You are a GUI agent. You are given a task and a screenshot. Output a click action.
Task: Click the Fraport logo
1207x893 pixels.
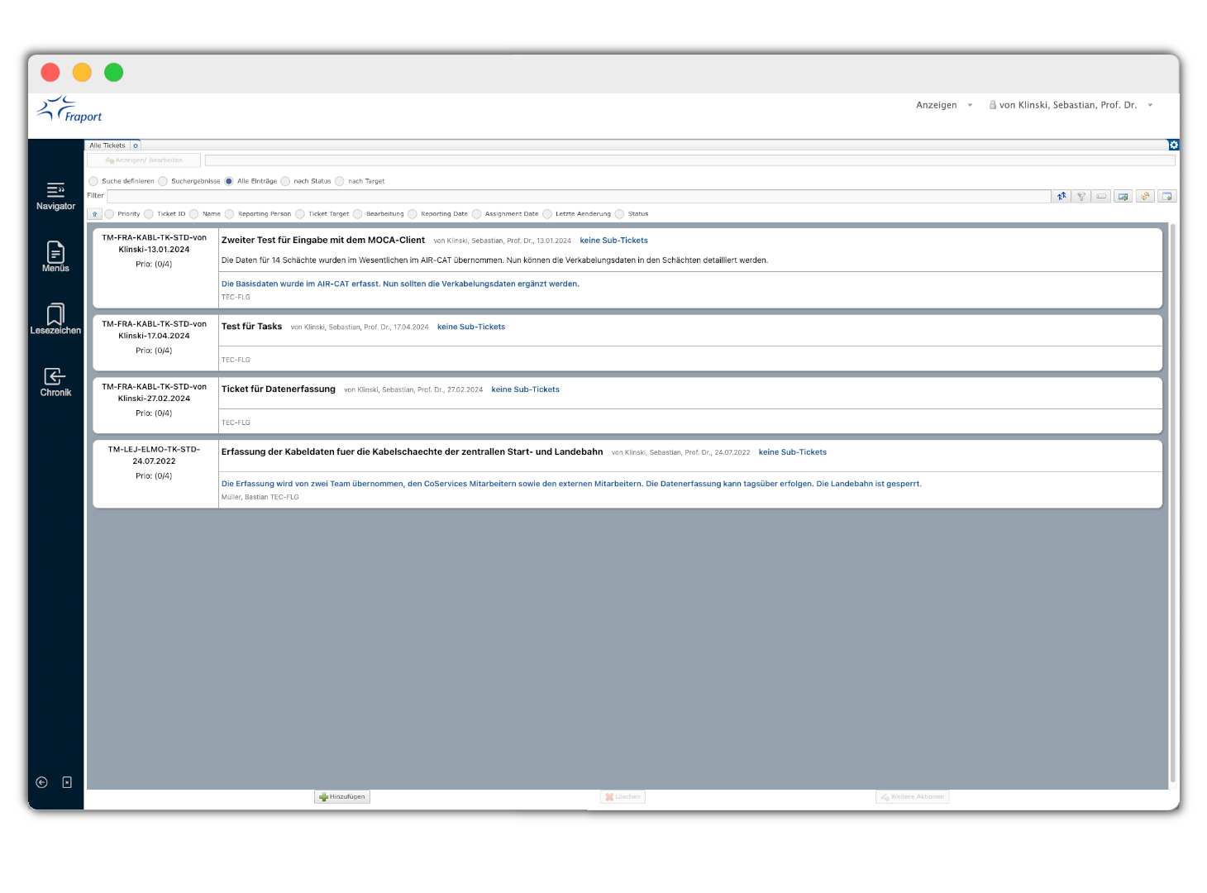[x=69, y=110]
